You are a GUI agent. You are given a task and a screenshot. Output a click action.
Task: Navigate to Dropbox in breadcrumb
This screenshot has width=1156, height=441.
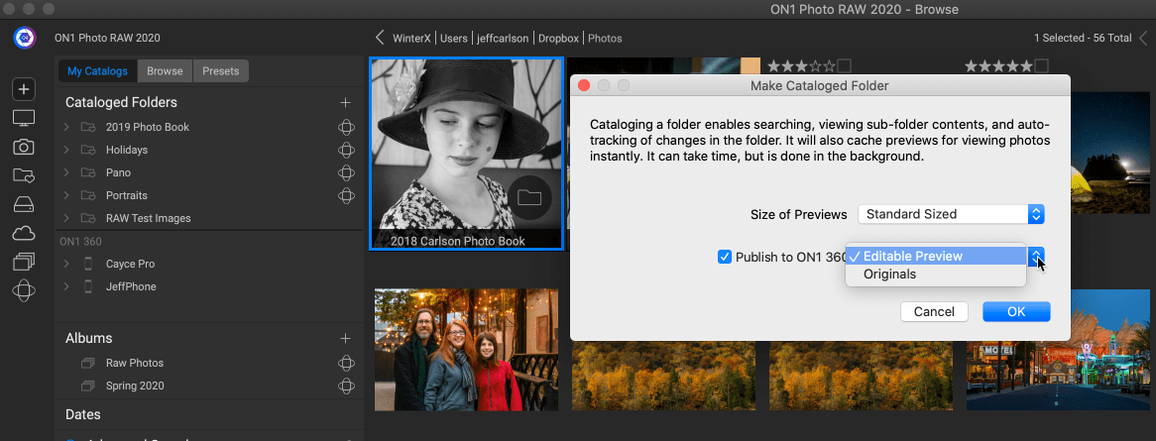point(558,38)
